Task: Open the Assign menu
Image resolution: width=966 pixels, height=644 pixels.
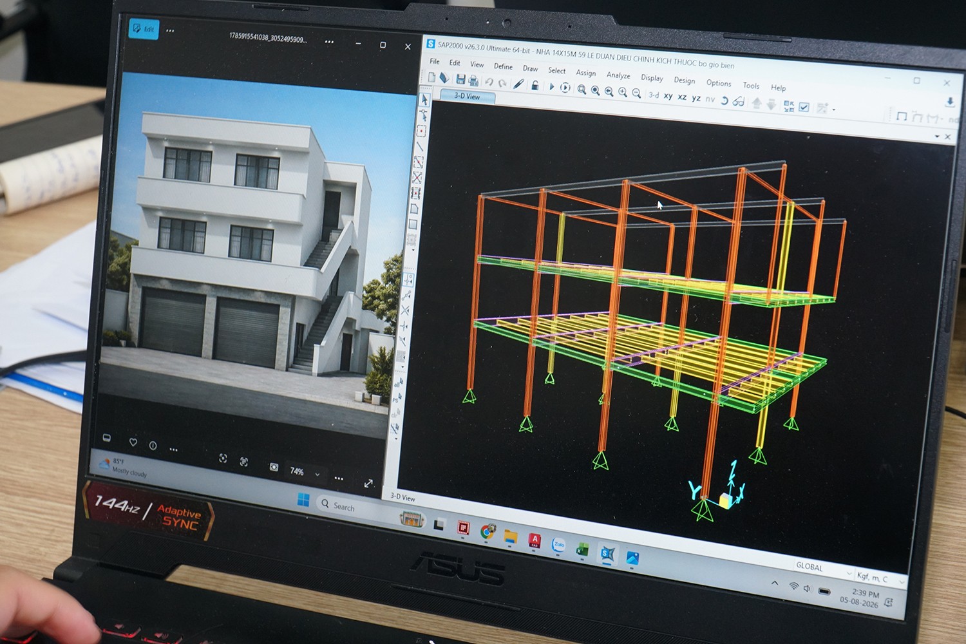Action: point(585,73)
